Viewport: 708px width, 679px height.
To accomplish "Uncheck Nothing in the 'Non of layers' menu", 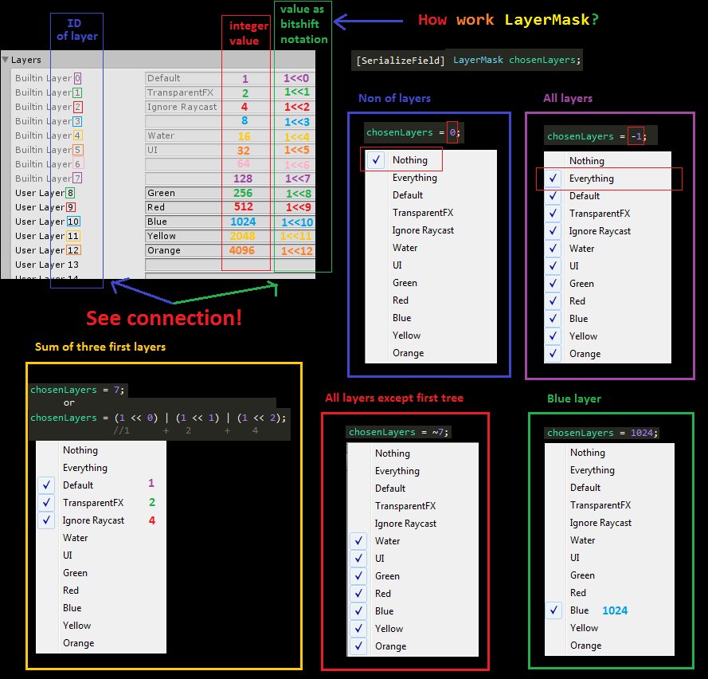I will tap(431, 160).
